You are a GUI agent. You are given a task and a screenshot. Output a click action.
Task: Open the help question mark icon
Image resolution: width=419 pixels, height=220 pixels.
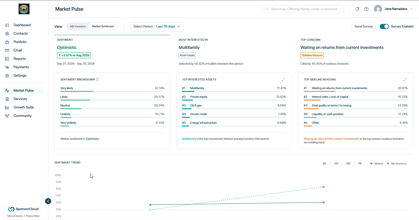(x=366, y=9)
